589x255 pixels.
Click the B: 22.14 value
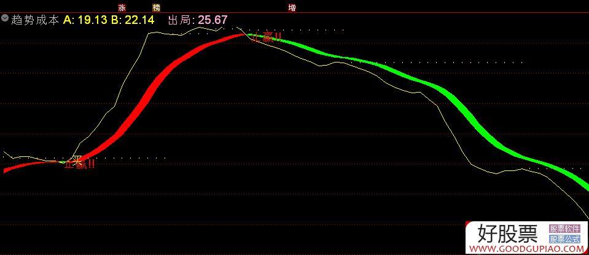(132, 20)
